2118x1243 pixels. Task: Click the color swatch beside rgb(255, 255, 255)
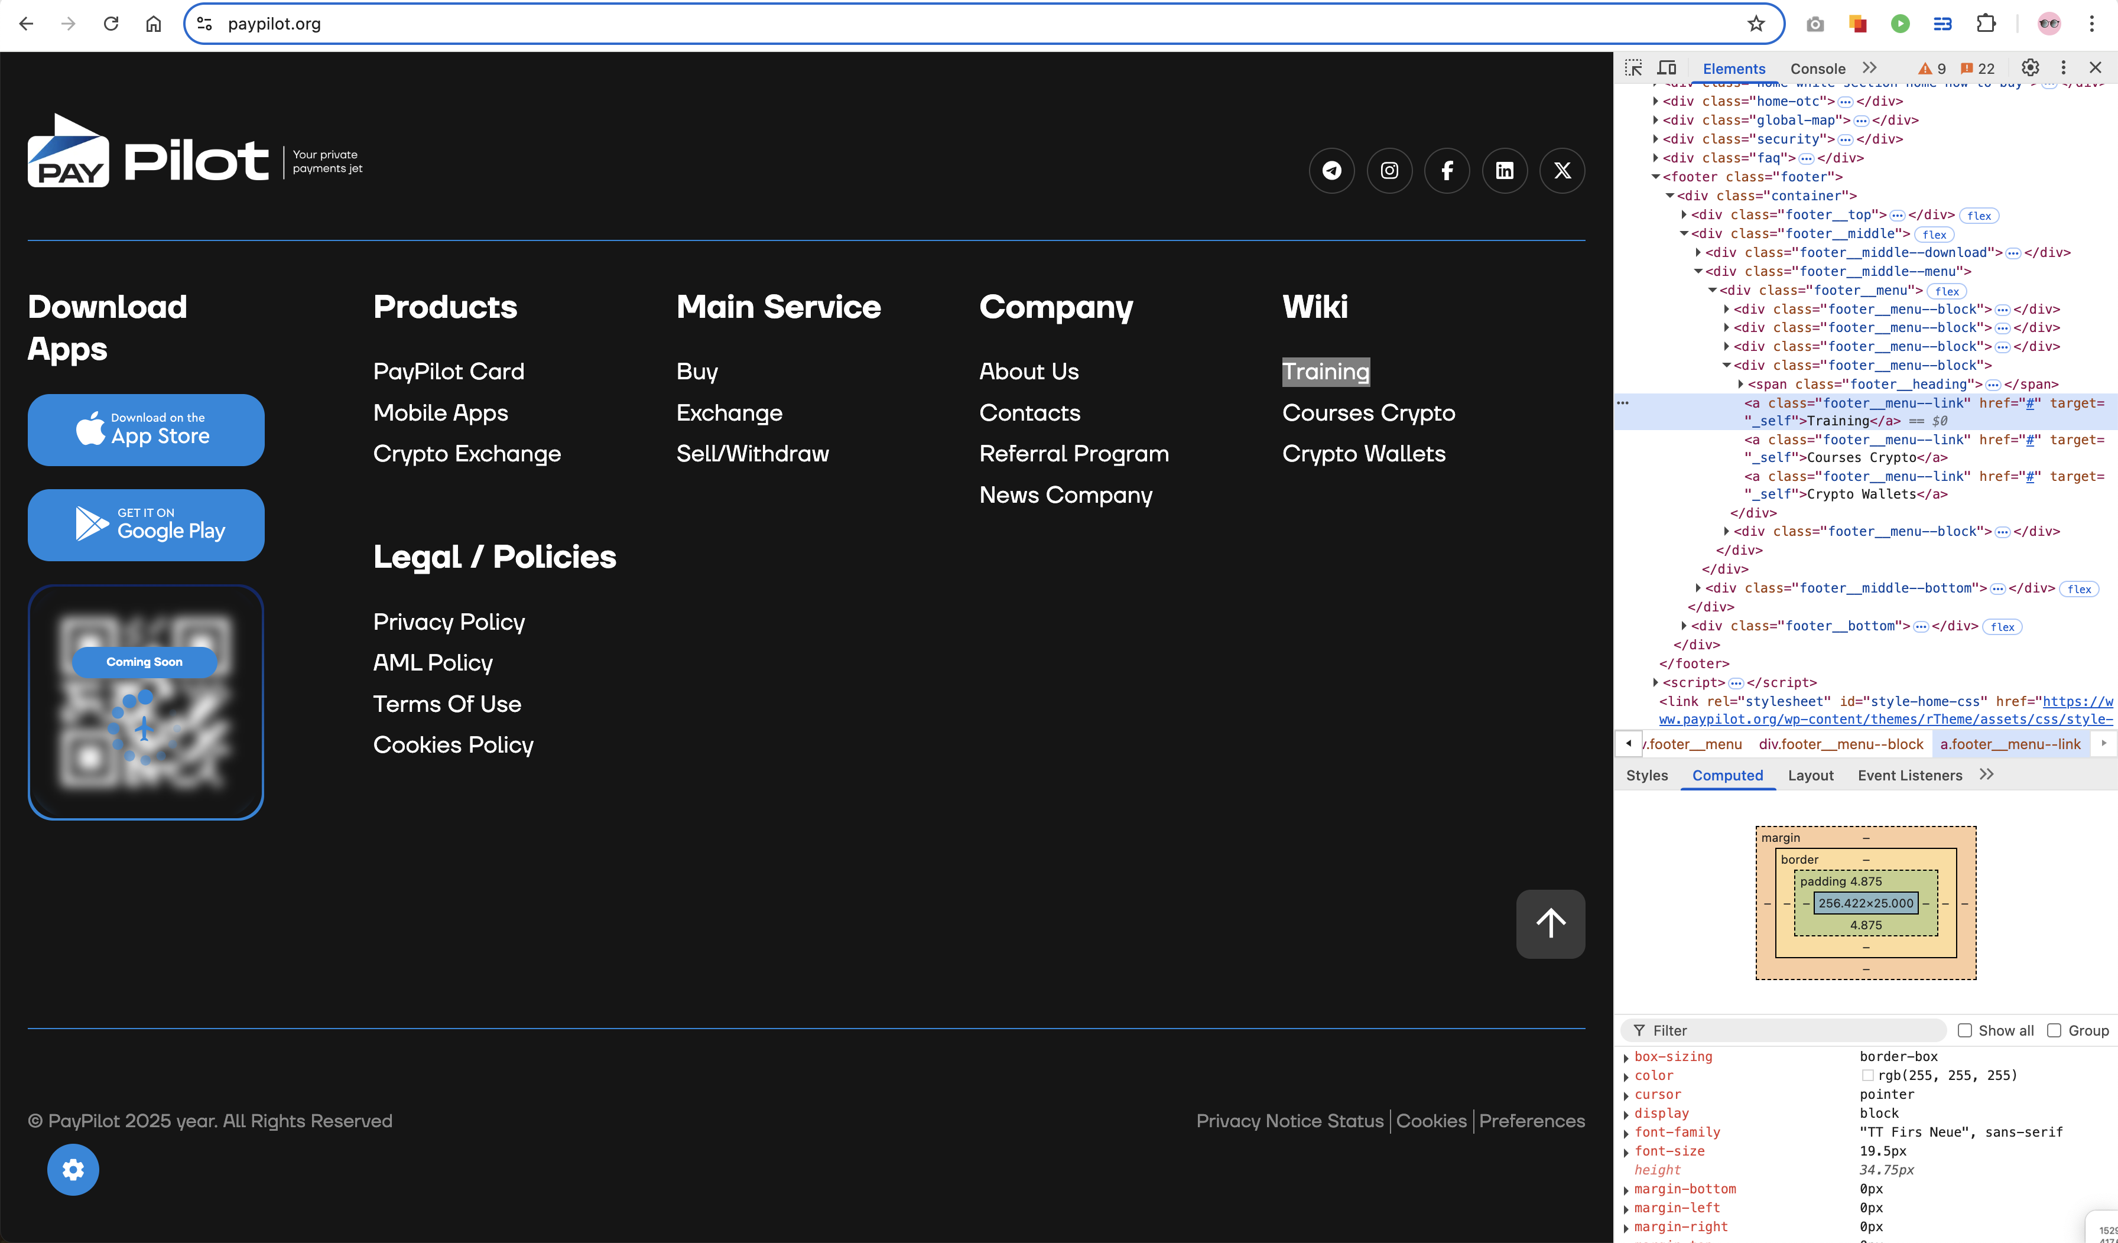click(x=1867, y=1076)
